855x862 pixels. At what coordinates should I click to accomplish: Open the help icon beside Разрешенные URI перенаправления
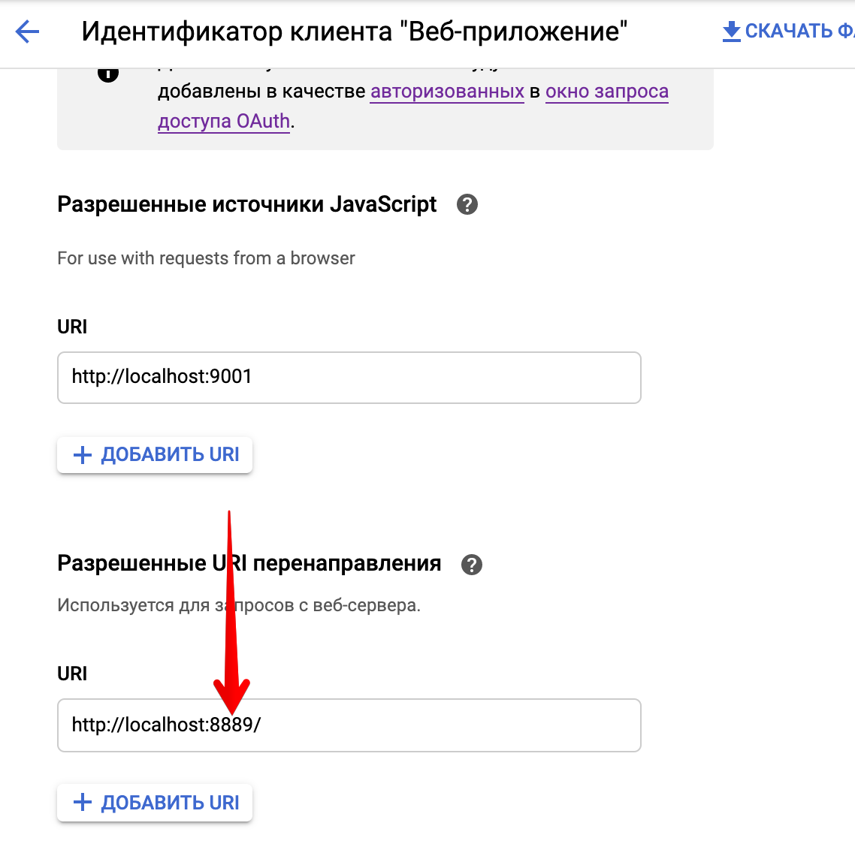(472, 564)
